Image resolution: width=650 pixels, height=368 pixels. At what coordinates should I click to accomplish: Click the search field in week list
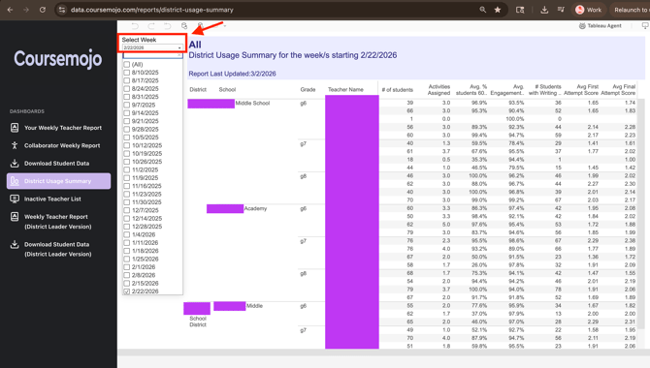[152, 55]
